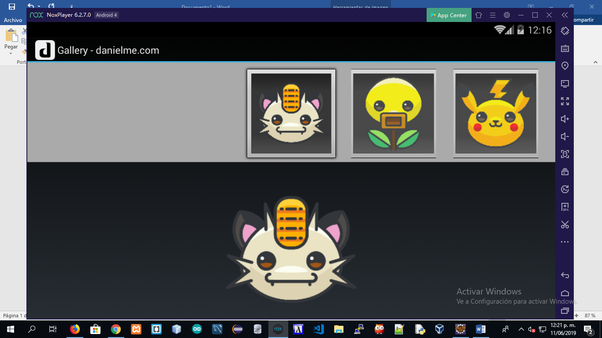
Task: Open Visual Studio Code from the taskbar
Action: 319,329
